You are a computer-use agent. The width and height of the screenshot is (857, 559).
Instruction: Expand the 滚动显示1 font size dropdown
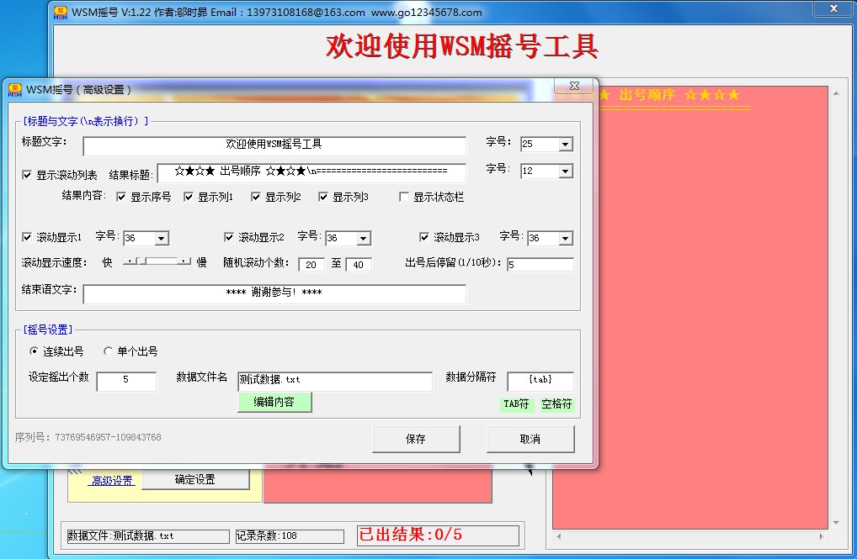click(x=161, y=239)
